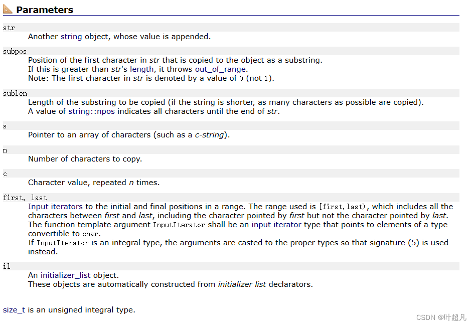This screenshot has width=474, height=326.
Task: Click the "string::npos" link under sublen
Action: pos(91,111)
